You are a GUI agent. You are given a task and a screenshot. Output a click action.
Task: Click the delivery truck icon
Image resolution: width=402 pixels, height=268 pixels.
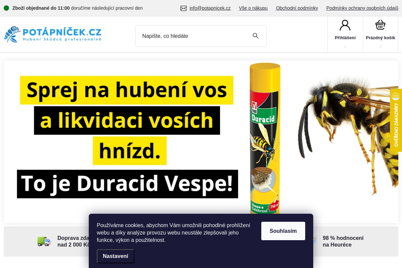pyautogui.click(x=44, y=241)
